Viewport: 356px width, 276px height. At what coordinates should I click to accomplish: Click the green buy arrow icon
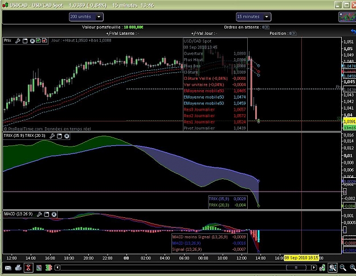[x=38, y=40]
